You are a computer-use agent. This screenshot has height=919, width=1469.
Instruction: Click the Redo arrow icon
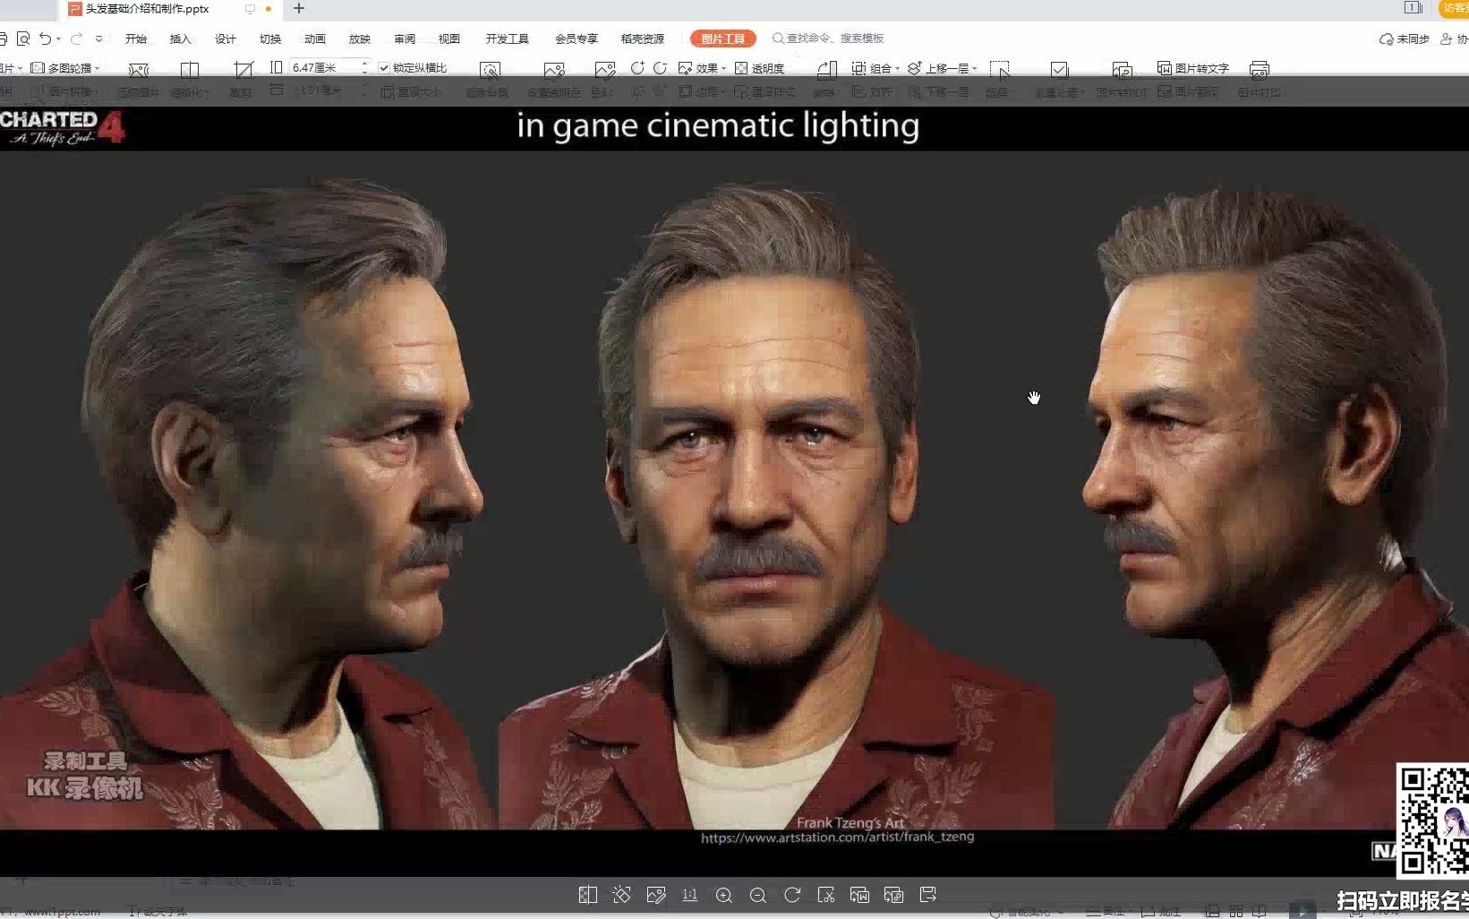[x=76, y=39]
